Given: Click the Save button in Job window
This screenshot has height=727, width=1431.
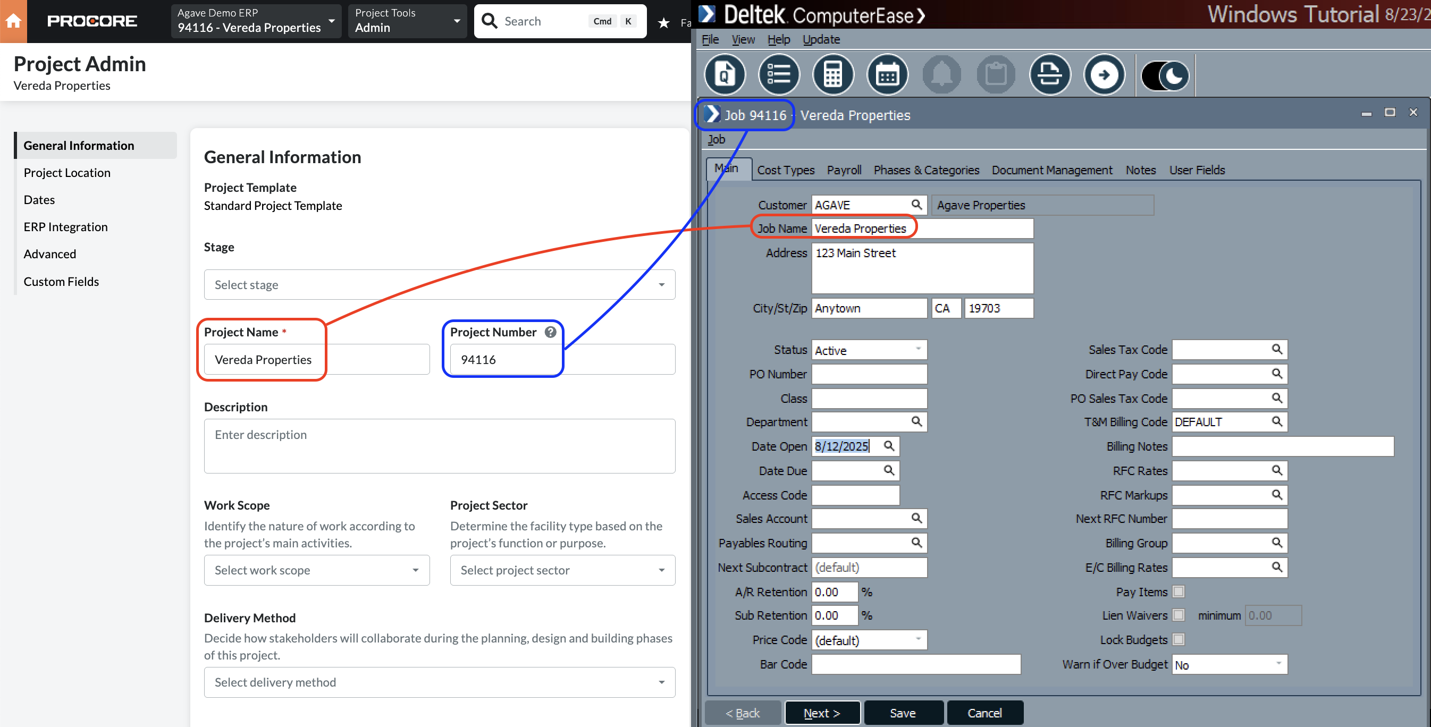Looking at the screenshot, I should (903, 713).
